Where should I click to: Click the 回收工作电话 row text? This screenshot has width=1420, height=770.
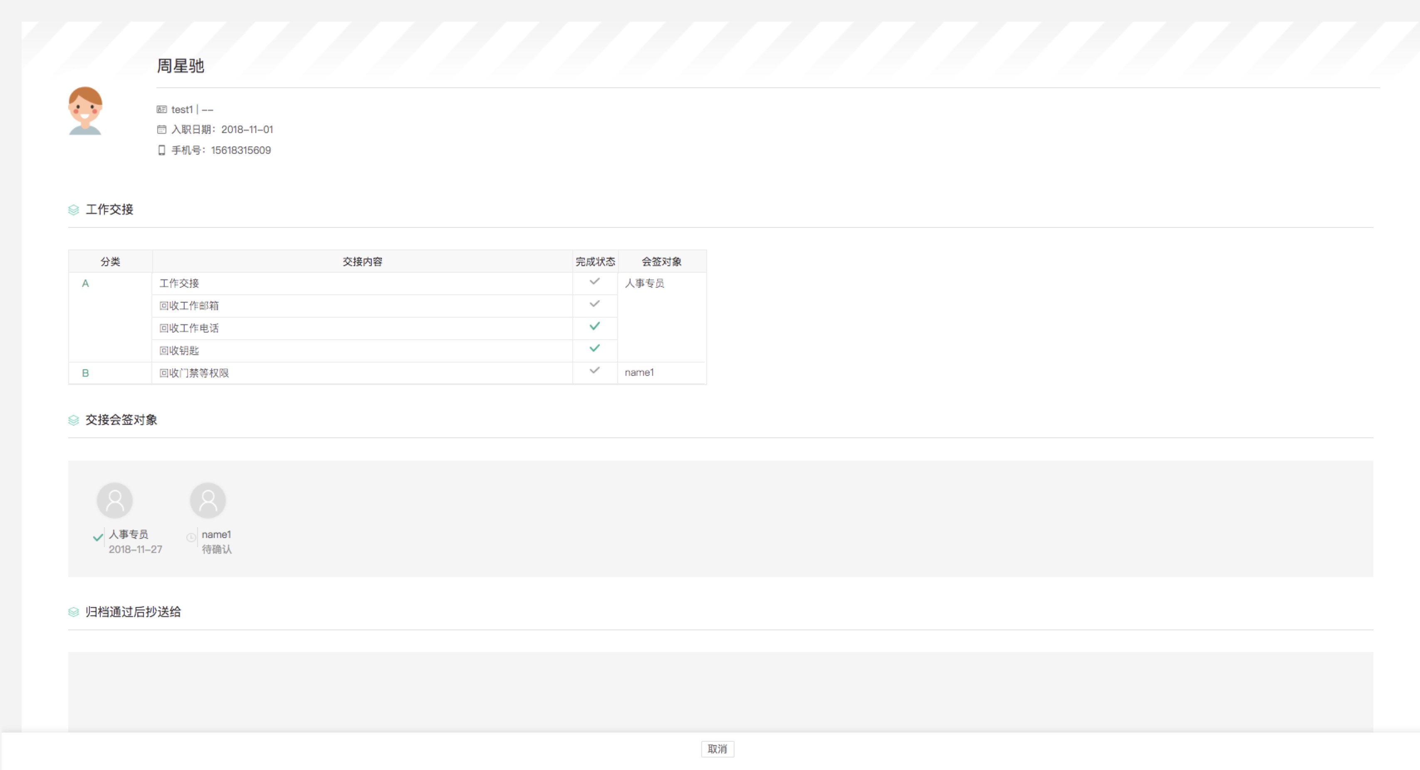pos(189,328)
